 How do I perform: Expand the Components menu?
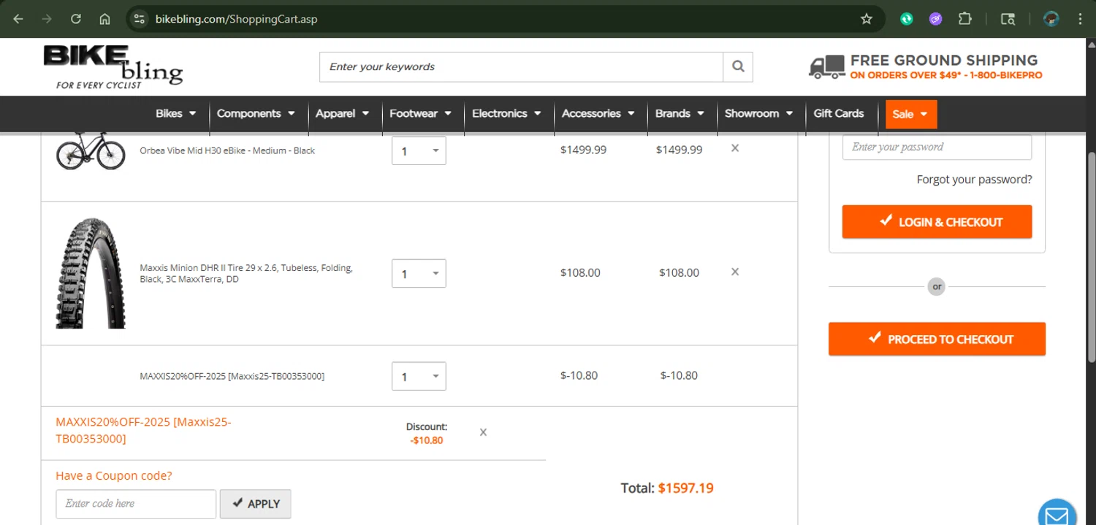click(256, 114)
